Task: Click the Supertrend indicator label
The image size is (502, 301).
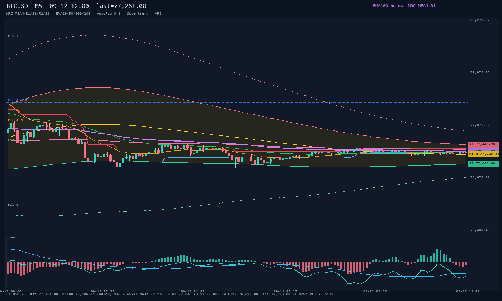Action: (x=138, y=13)
